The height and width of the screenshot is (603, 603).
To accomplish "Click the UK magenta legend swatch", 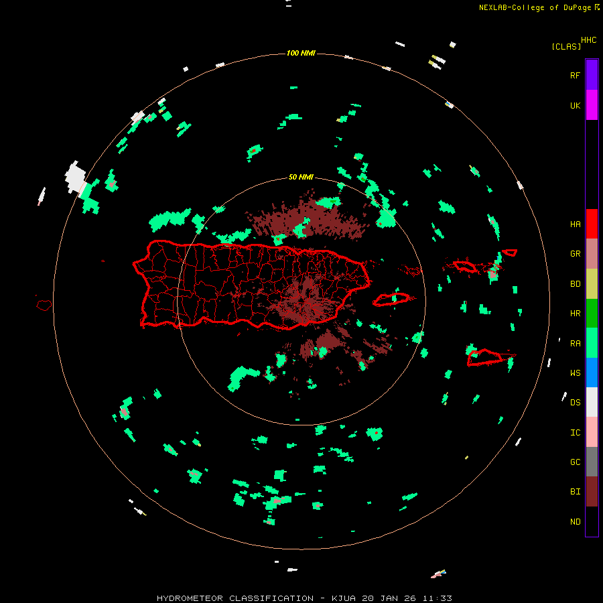I will (592, 105).
